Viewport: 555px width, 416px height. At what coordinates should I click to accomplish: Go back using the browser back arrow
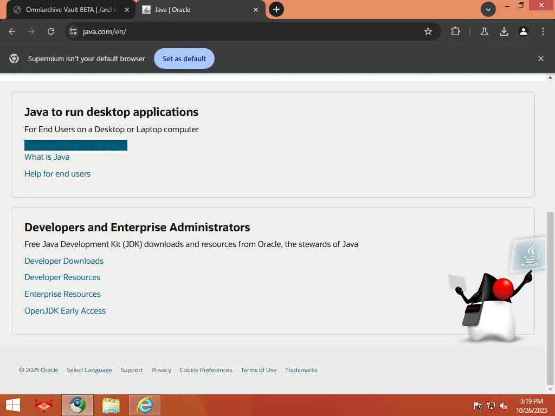(12, 31)
